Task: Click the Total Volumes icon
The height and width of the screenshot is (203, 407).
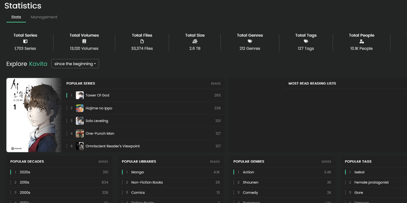Action: tap(84, 42)
